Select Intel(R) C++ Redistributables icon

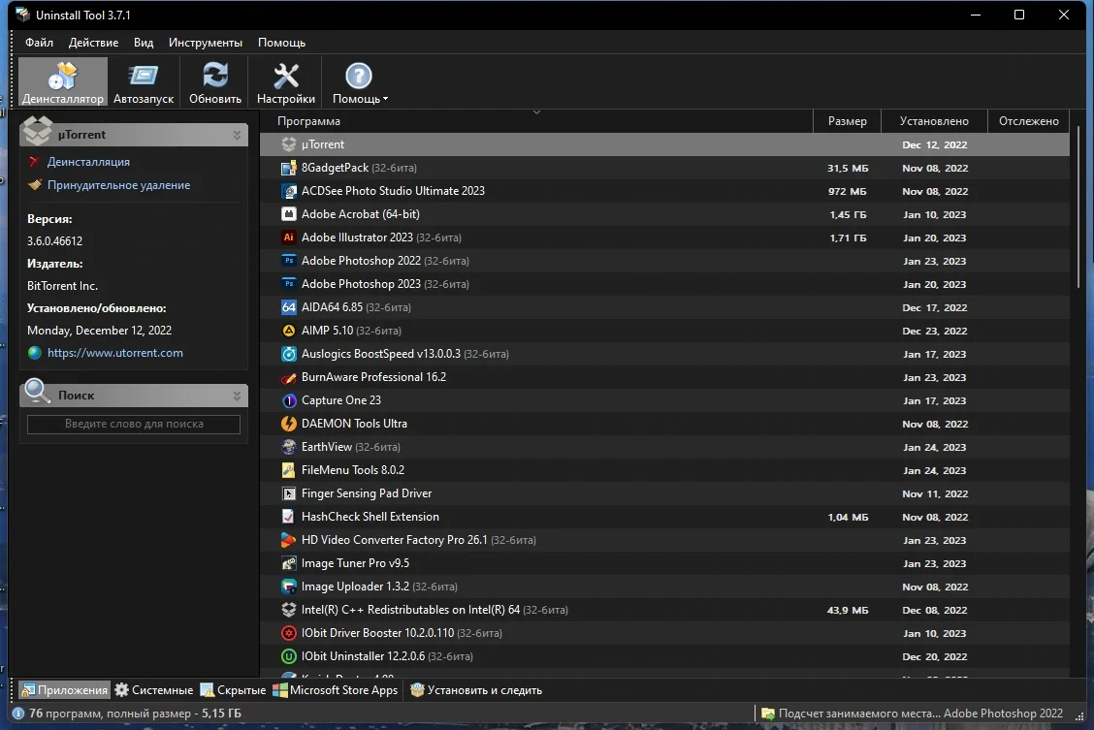288,610
